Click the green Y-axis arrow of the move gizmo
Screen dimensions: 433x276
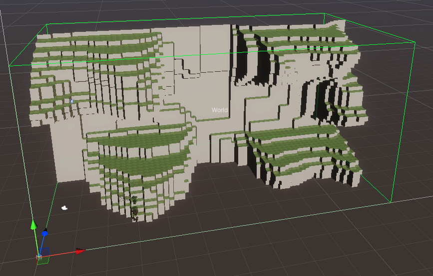[33, 224]
